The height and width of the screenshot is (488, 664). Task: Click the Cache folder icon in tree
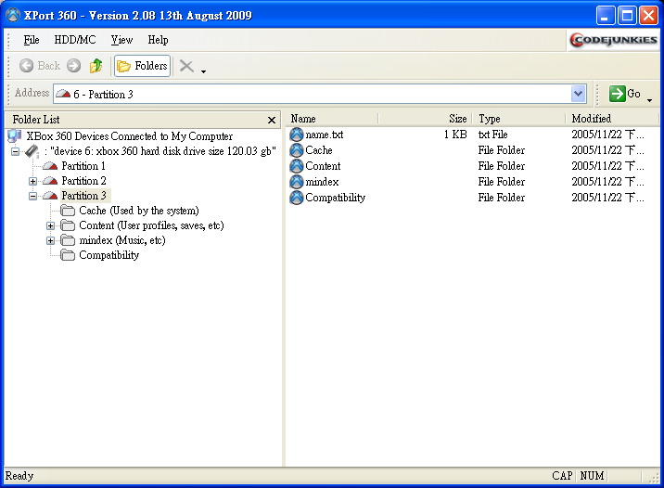click(x=68, y=210)
